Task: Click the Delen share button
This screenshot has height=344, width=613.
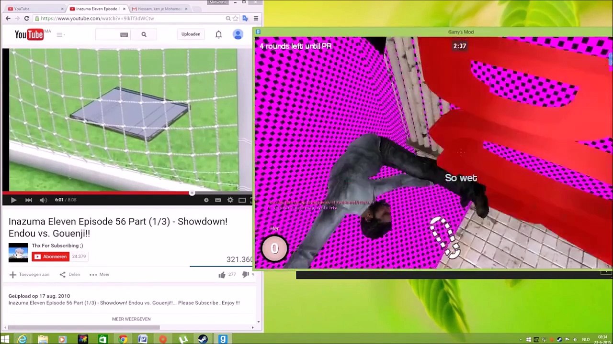Action: click(x=69, y=275)
